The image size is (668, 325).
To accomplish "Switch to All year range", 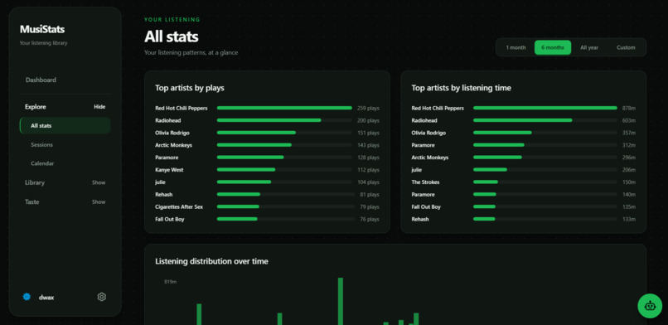I will 589,48.
